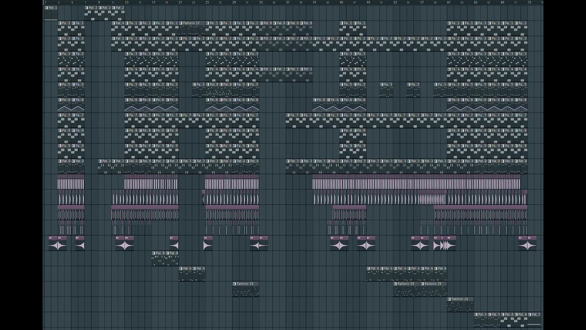Select the Pattern 17 clip name
This screenshot has width=586, height=330.
pyautogui.click(x=191, y=23)
